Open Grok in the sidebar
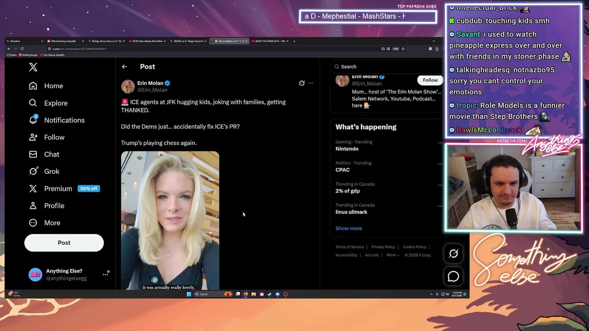The image size is (589, 331). tap(44, 171)
